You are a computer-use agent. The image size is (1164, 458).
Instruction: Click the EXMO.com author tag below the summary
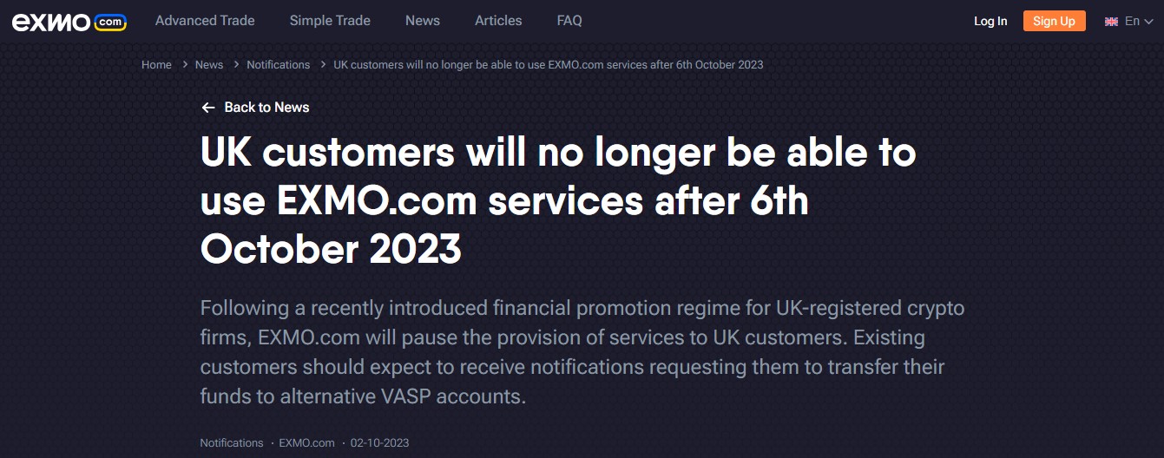point(306,443)
